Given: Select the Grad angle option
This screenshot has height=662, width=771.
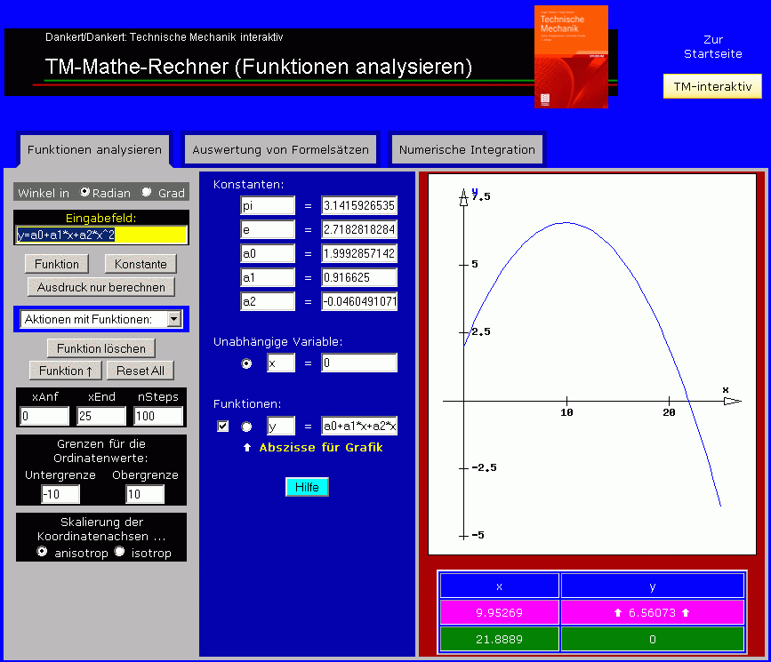Looking at the screenshot, I should point(147,192).
